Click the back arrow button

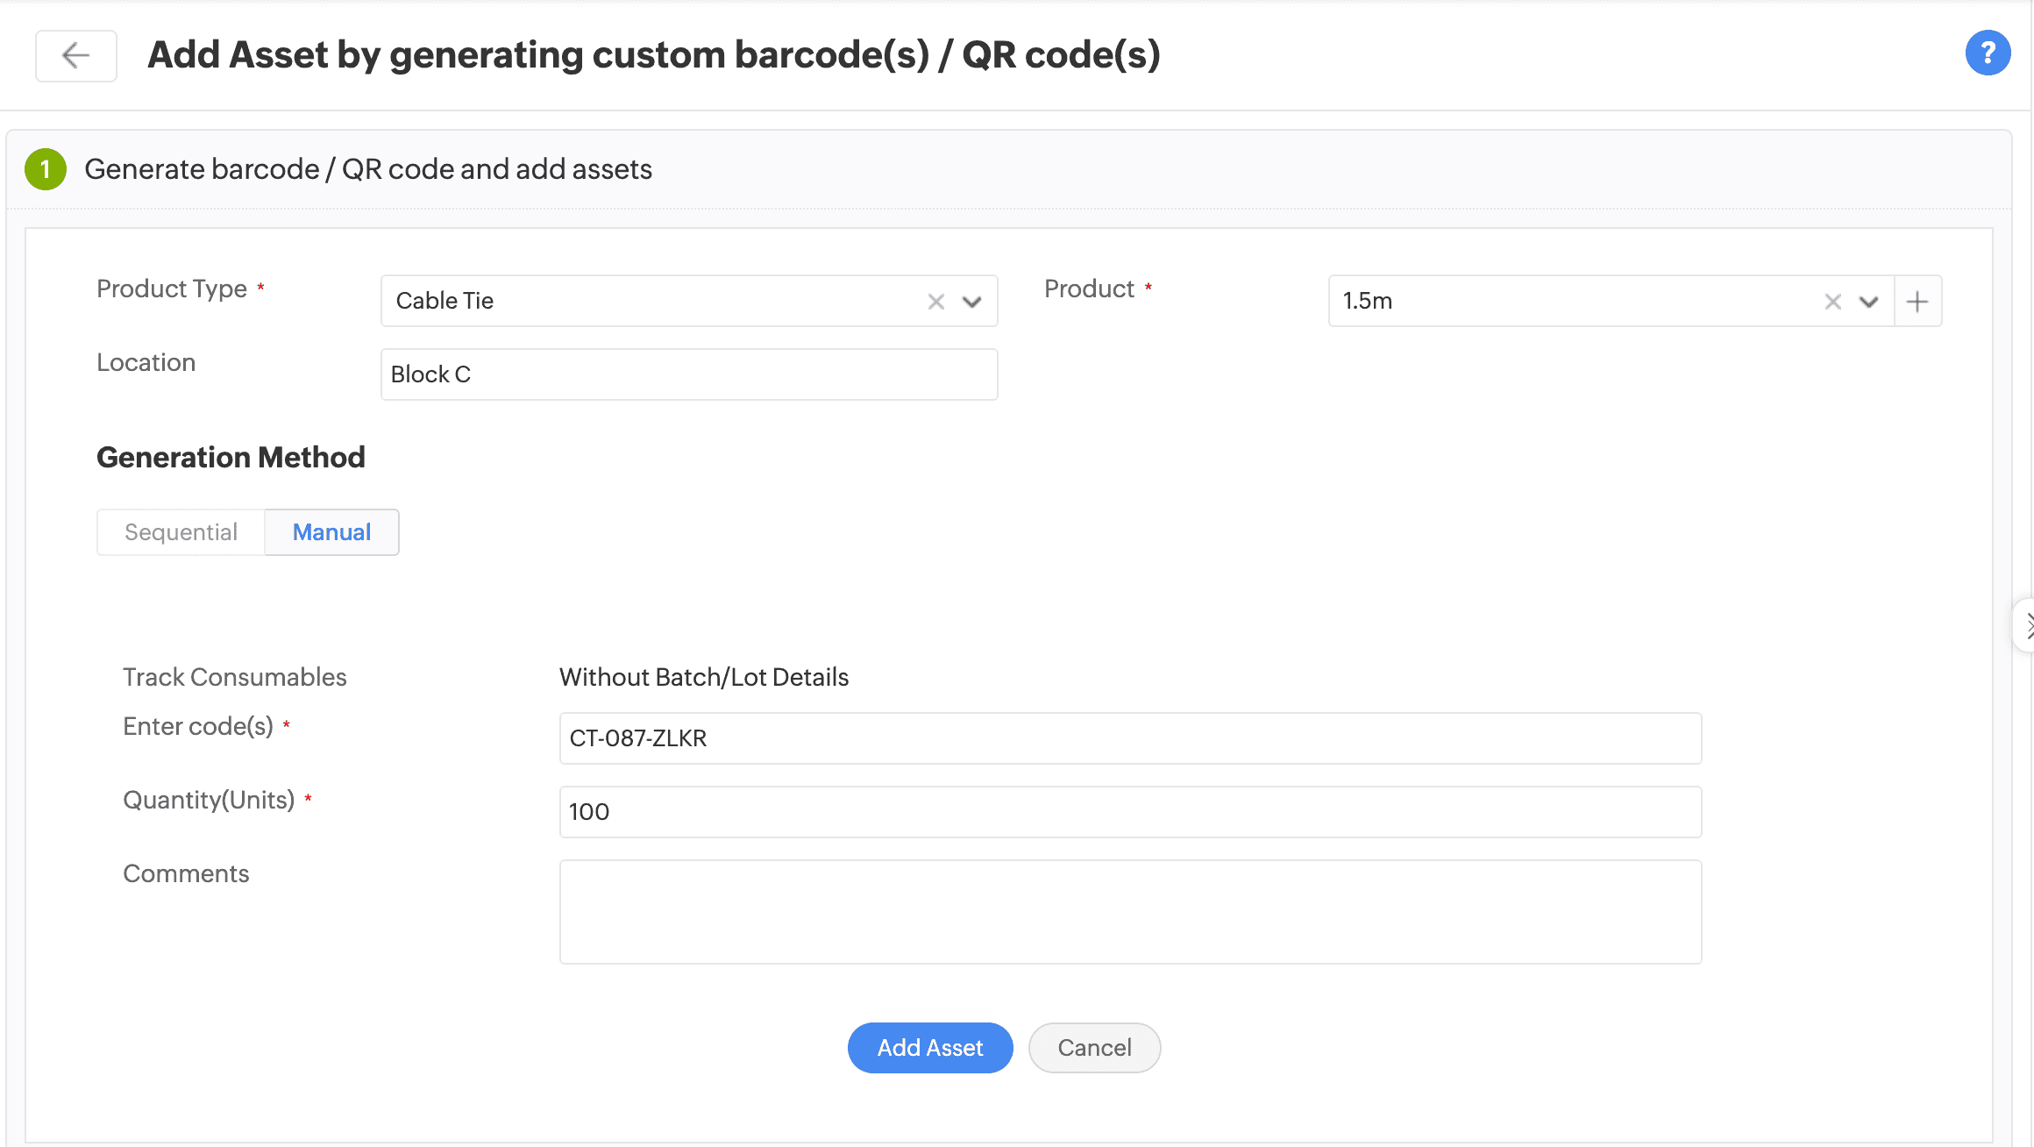pos(76,56)
